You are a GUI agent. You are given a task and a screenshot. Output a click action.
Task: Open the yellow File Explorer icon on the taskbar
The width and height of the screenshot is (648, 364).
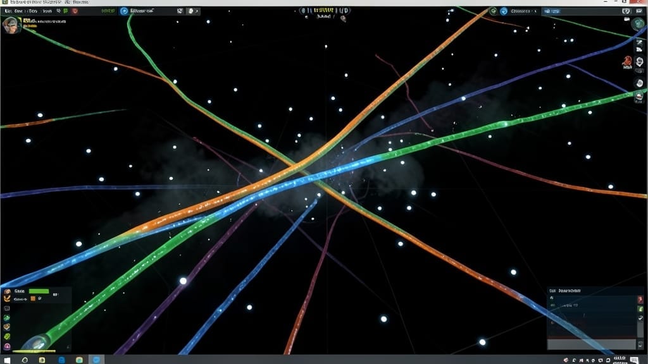coord(42,360)
